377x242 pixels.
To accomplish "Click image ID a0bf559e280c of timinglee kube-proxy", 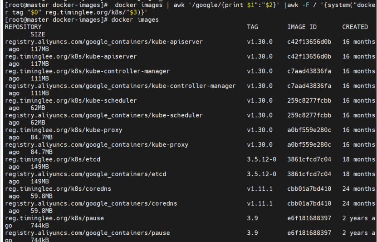I will point(309,130).
